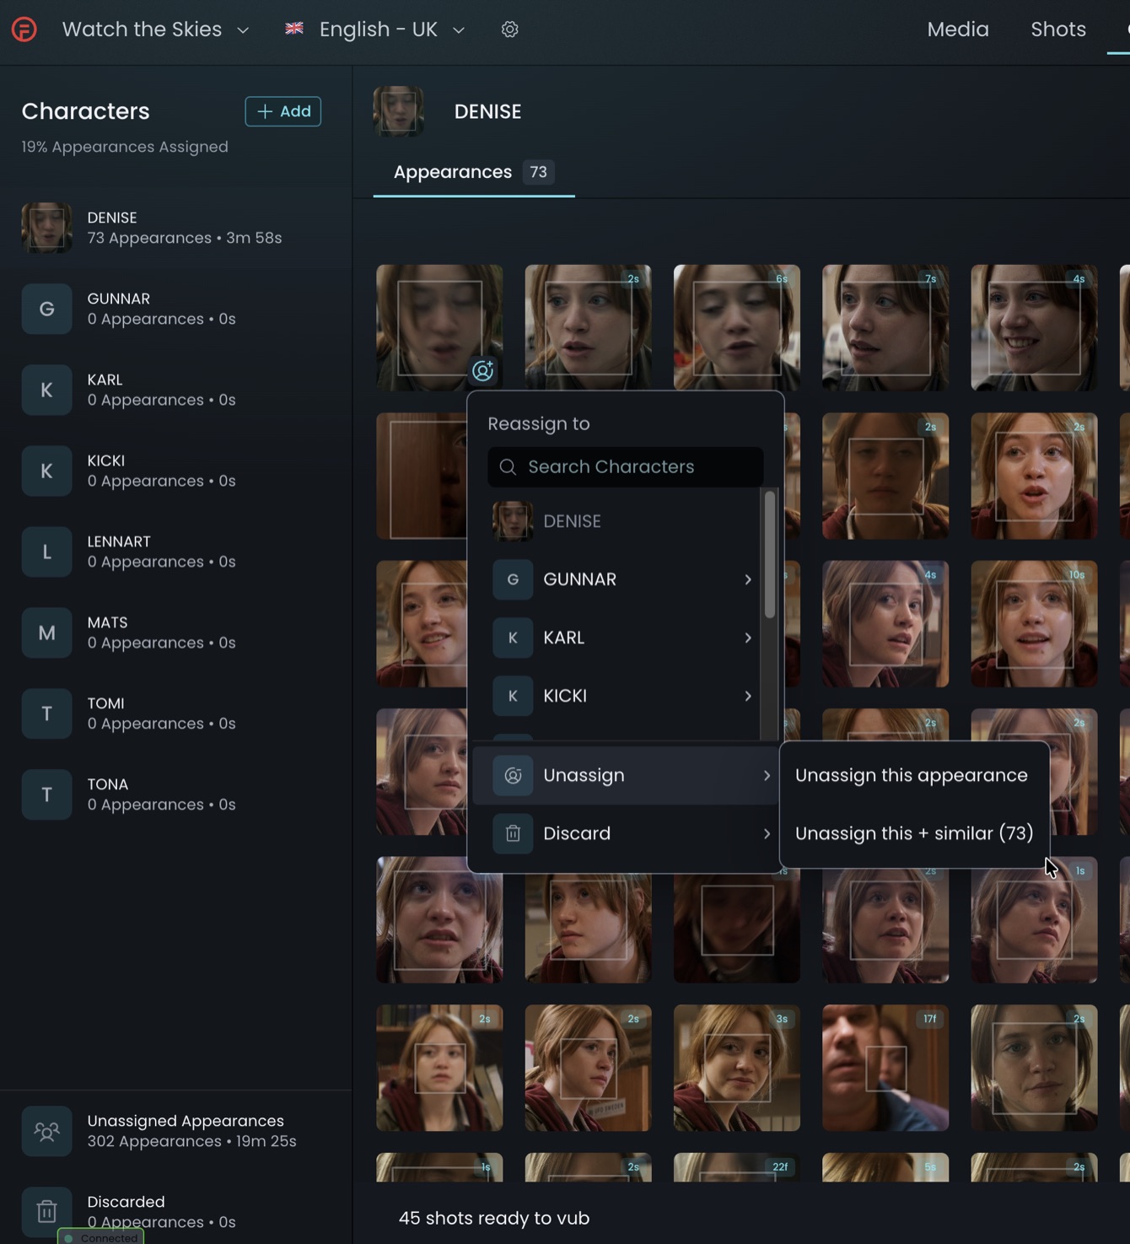Select Unassign this appearance
This screenshot has width=1130, height=1244.
(x=912, y=775)
